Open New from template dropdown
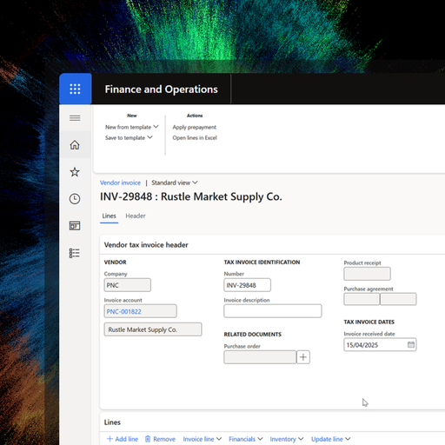 (132, 127)
